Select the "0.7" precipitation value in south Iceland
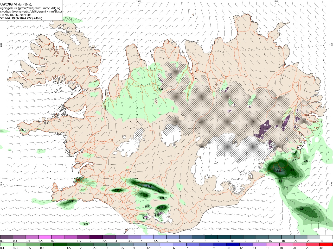The height and width of the screenshot is (250, 333). tap(147, 207)
